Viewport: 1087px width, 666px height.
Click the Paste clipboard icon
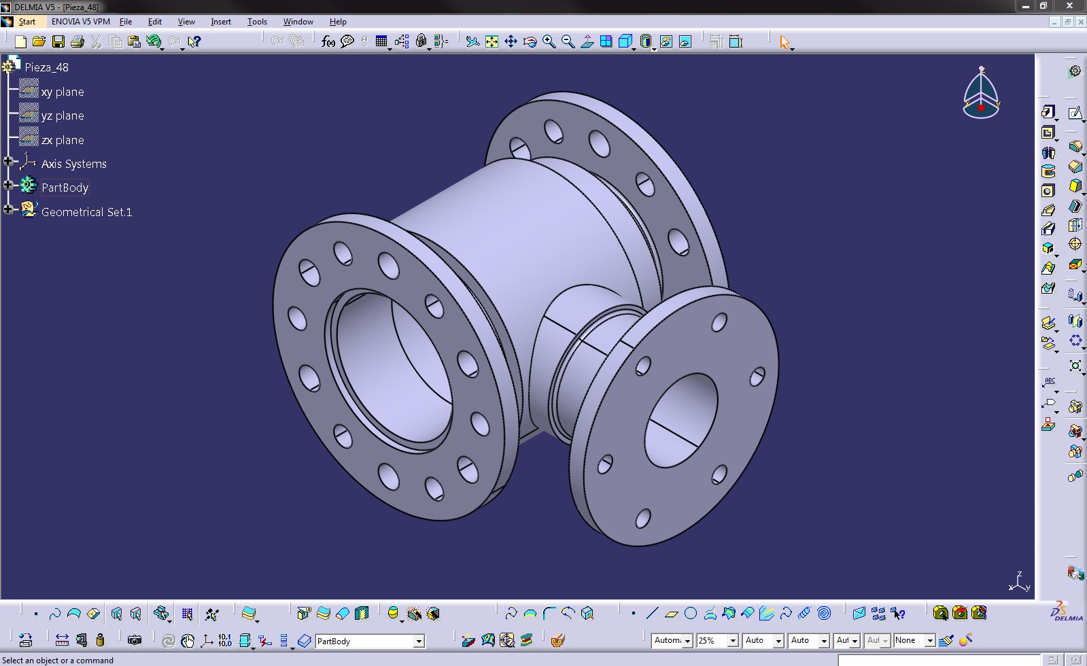click(x=135, y=42)
